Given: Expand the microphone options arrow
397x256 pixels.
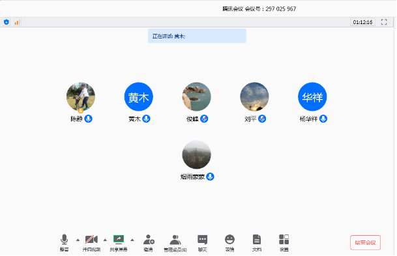Looking at the screenshot, I should coord(78,240).
